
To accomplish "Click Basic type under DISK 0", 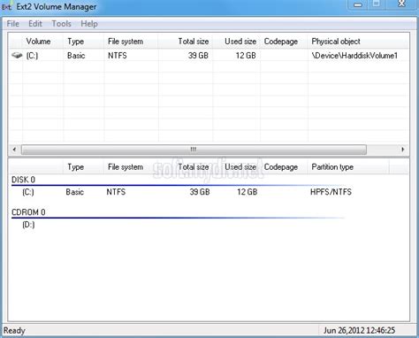I will [x=75, y=192].
